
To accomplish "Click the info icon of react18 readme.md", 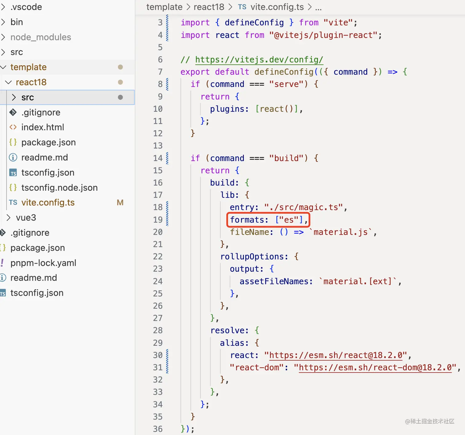I will tap(13, 157).
